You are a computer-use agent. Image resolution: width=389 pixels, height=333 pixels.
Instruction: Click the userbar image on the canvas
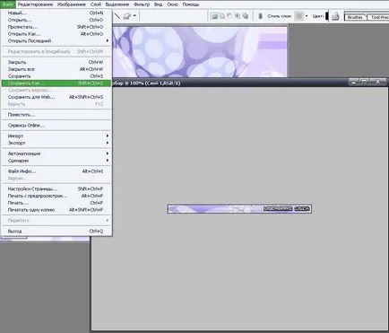point(239,209)
